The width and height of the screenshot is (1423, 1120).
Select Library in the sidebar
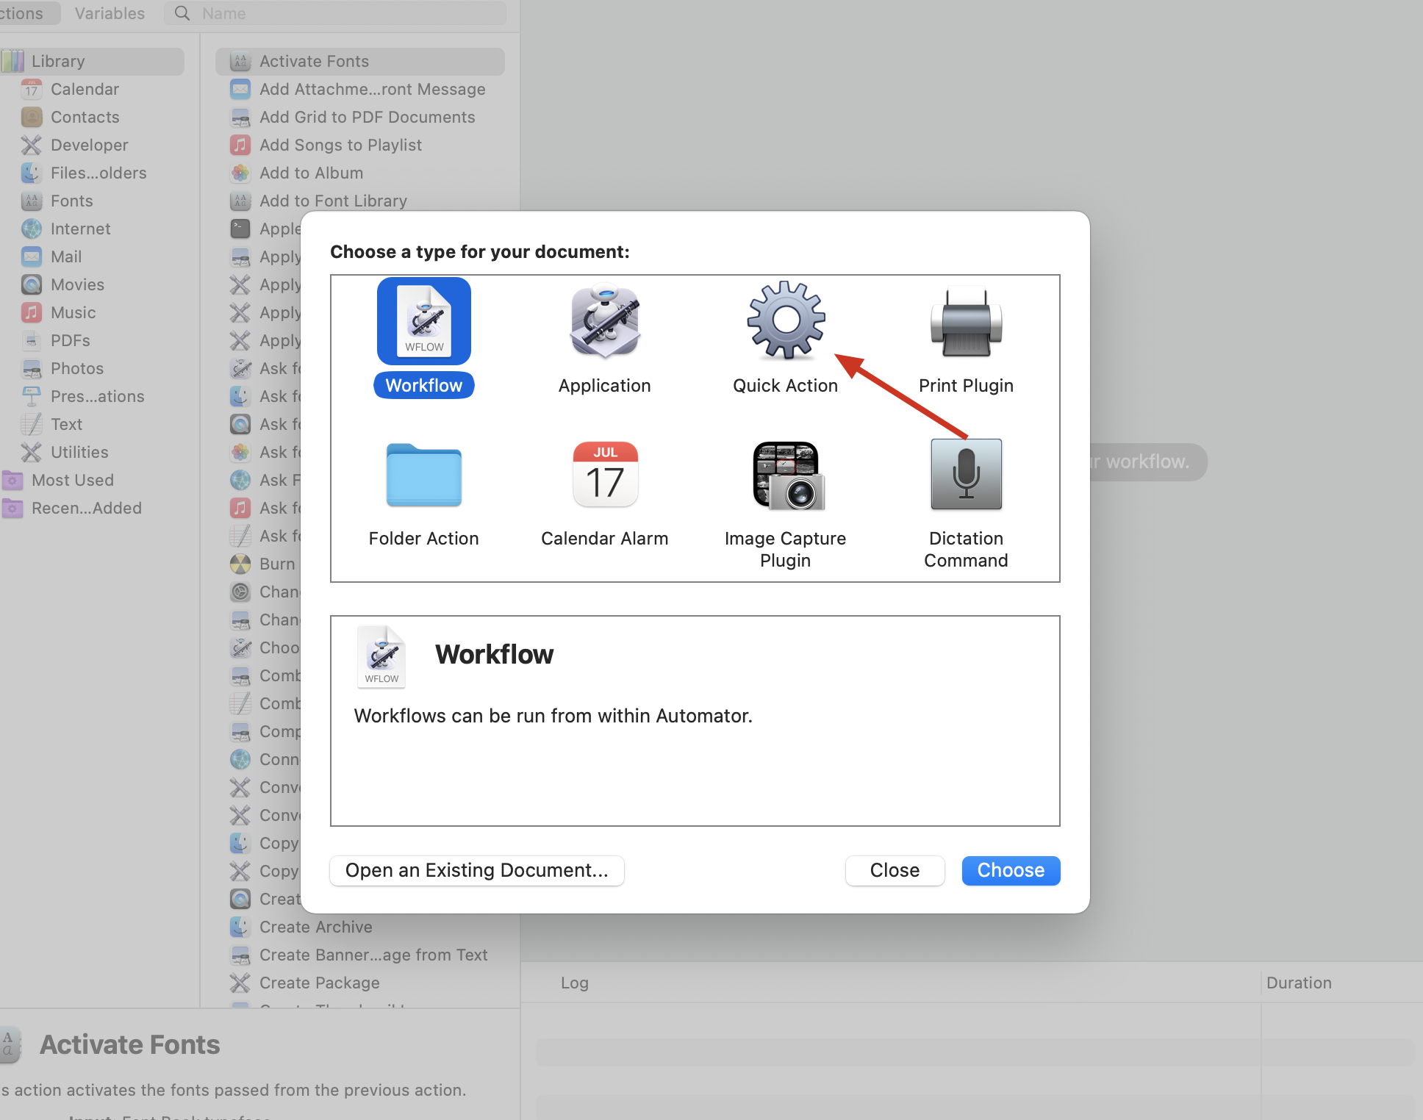click(58, 61)
